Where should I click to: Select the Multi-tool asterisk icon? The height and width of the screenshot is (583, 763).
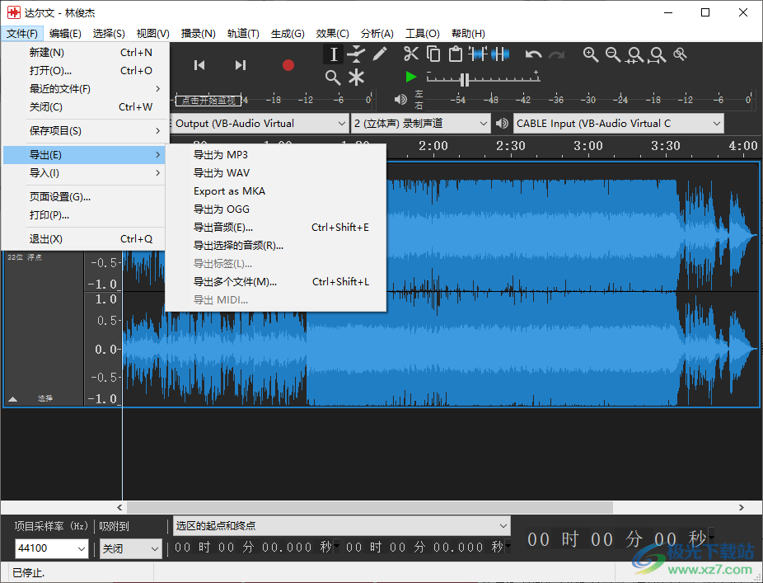[x=356, y=78]
